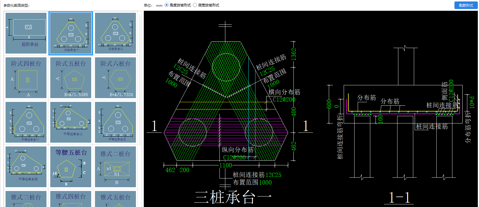479x207 pixels.
Task: Edit the right-side 400 dimension value
Action: coord(294,112)
